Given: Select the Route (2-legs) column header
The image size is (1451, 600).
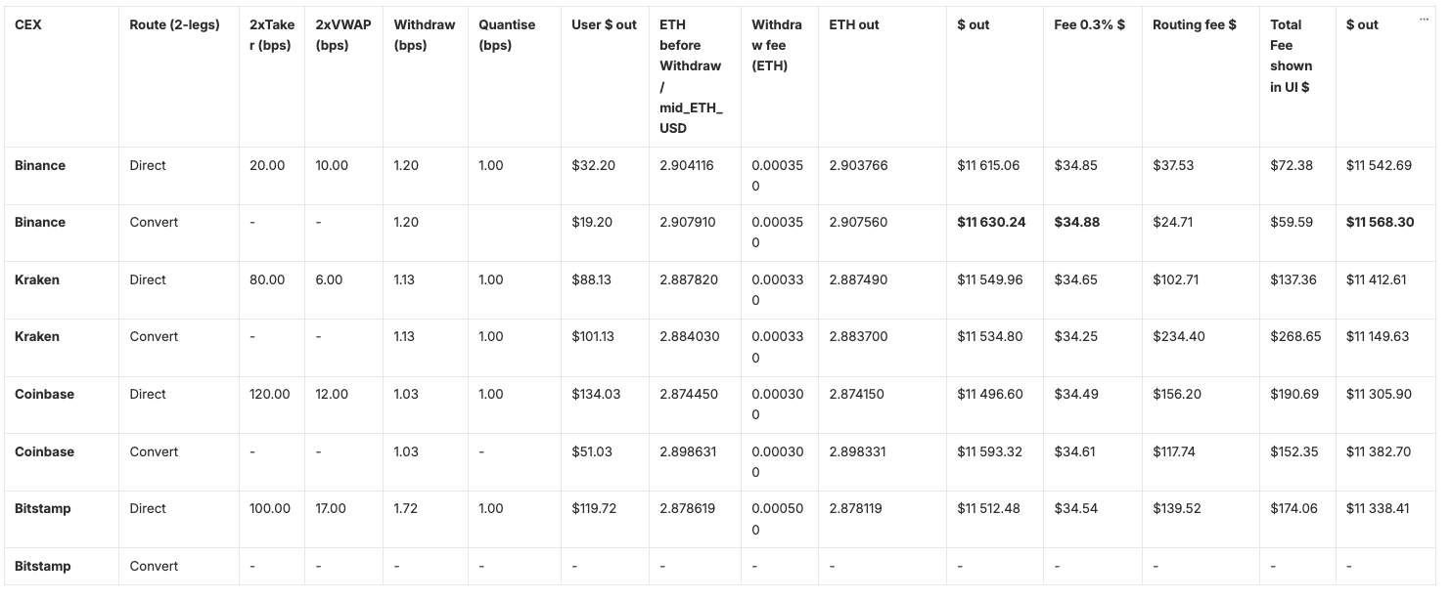Looking at the screenshot, I should (x=174, y=24).
